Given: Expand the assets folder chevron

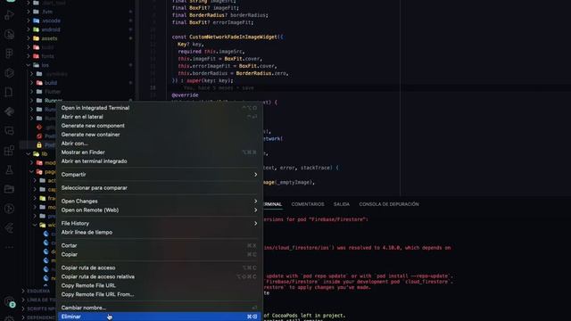Looking at the screenshot, I should [29, 38].
